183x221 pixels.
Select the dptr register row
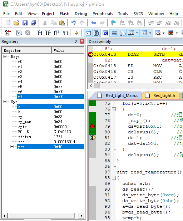tap(50, 127)
